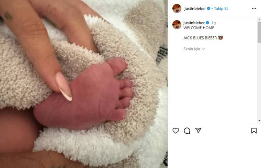Open justinbieber username link in header
The image size is (261, 168).
pyautogui.click(x=195, y=9)
